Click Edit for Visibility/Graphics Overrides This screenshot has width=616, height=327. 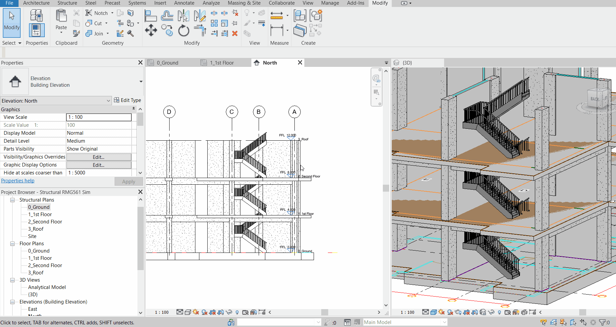tap(99, 157)
